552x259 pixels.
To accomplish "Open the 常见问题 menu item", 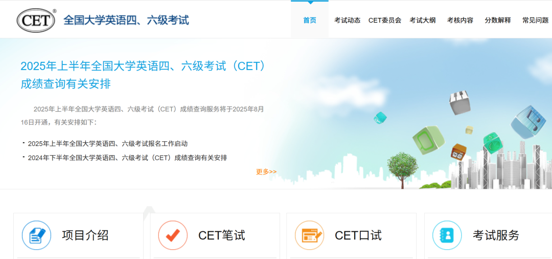I will (536, 20).
